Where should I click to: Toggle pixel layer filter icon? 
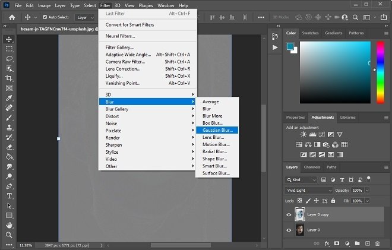pos(324,179)
